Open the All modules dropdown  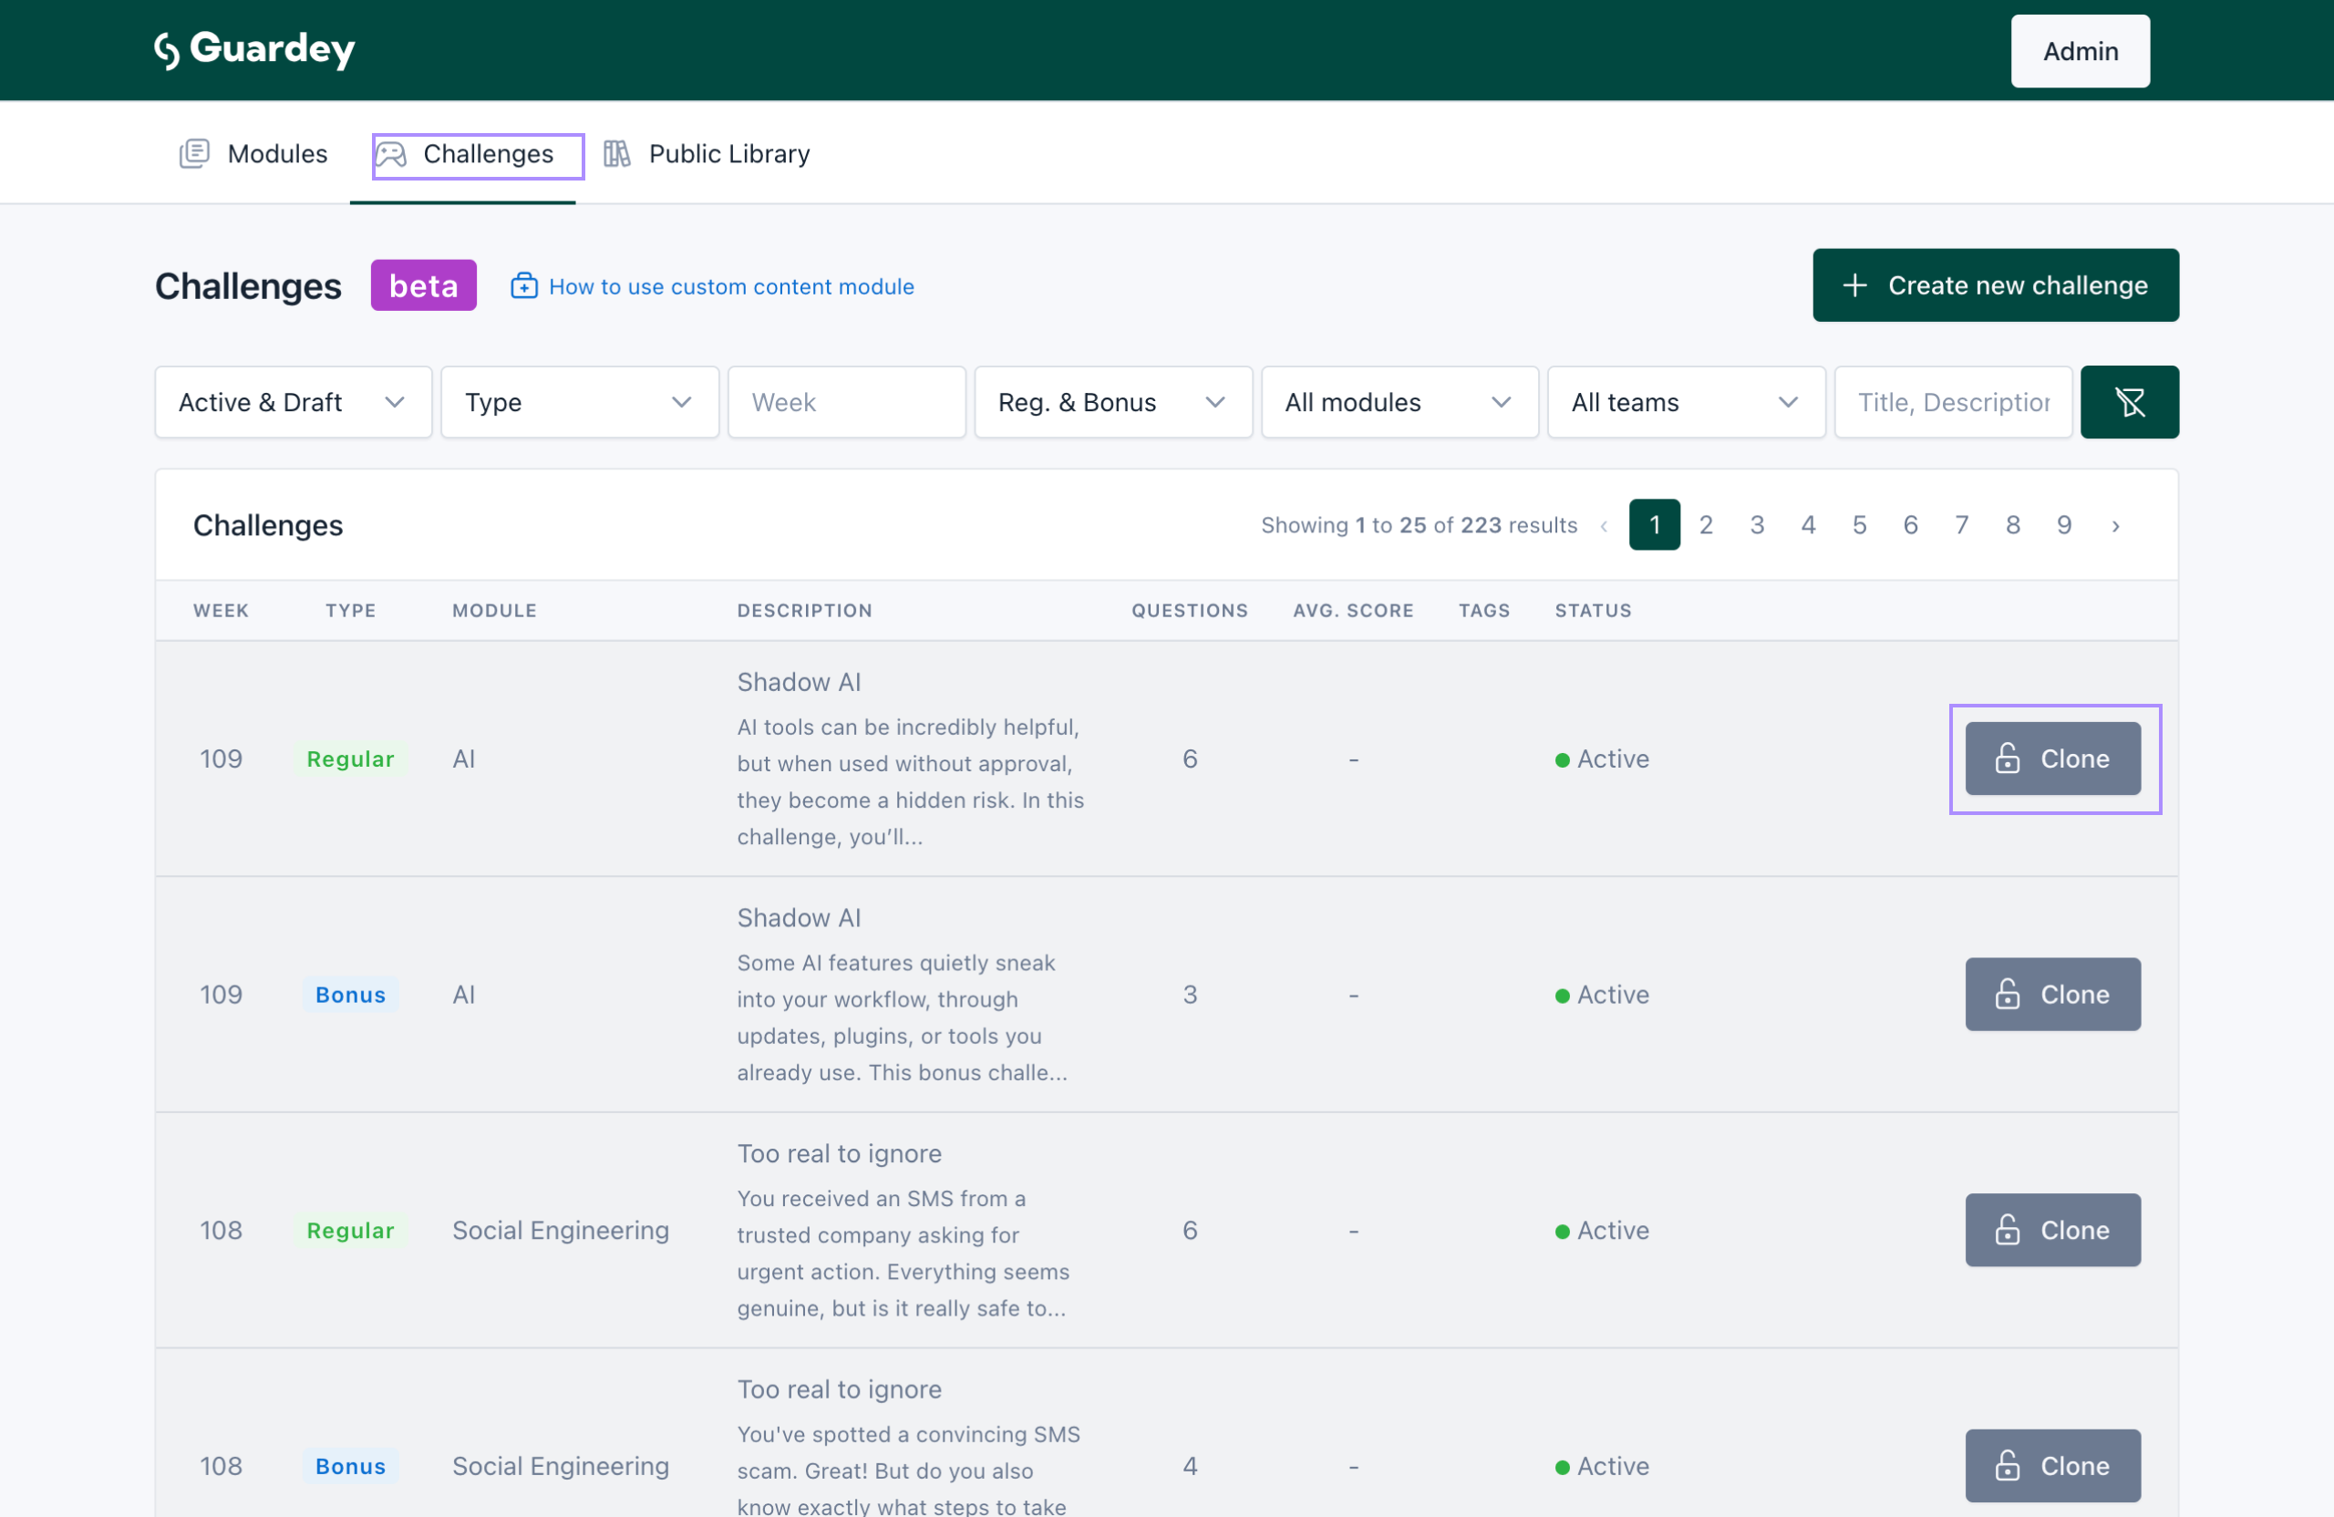tap(1399, 402)
